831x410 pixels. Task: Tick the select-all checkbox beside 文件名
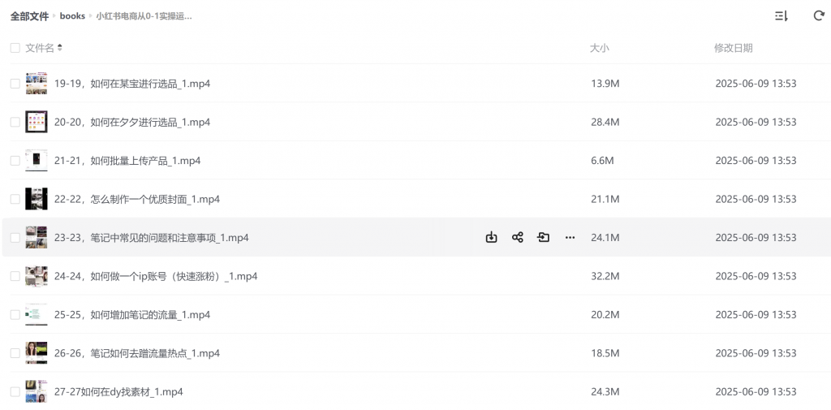point(15,48)
